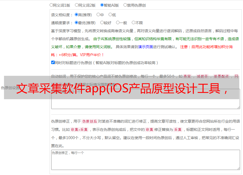Choose the 智能AI版 radio option
Image resolution: width=243 pixels, height=175 pixels.
tap(102, 5)
